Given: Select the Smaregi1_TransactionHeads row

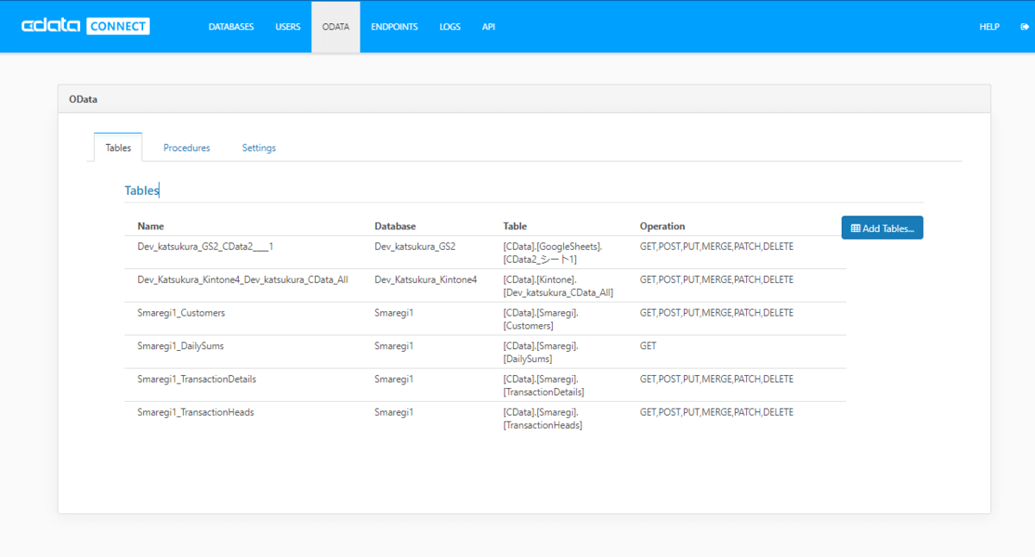Looking at the screenshot, I should (196, 412).
